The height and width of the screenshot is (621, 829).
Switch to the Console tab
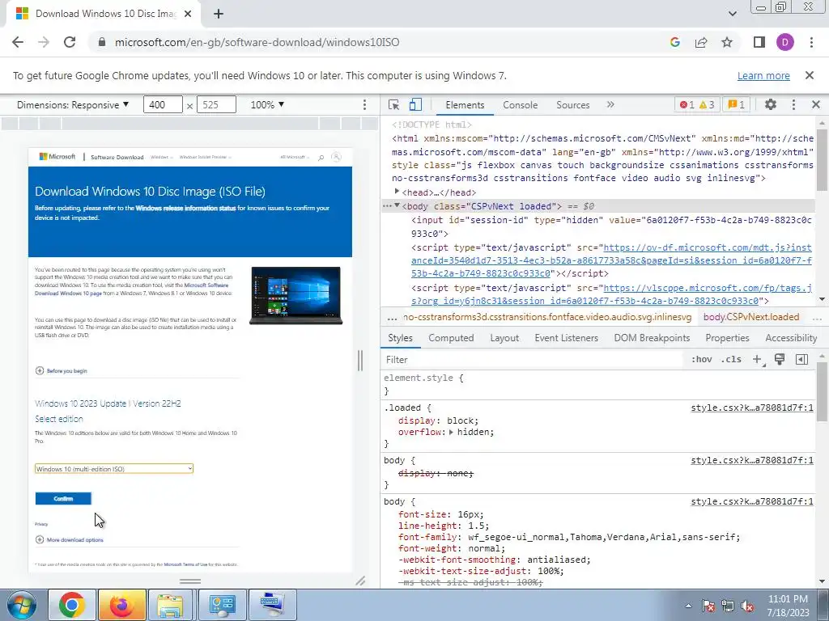pos(521,104)
